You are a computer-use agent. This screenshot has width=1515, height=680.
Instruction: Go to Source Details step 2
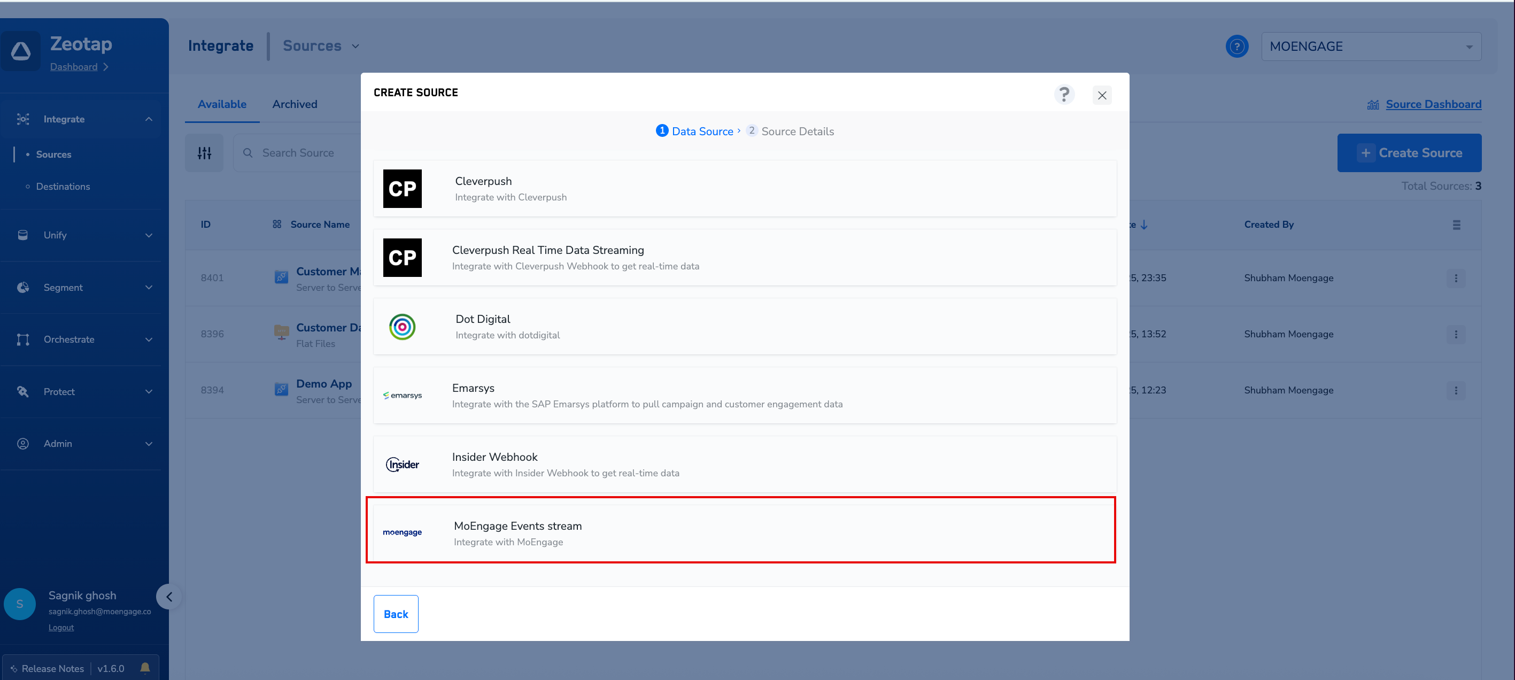[x=790, y=131]
